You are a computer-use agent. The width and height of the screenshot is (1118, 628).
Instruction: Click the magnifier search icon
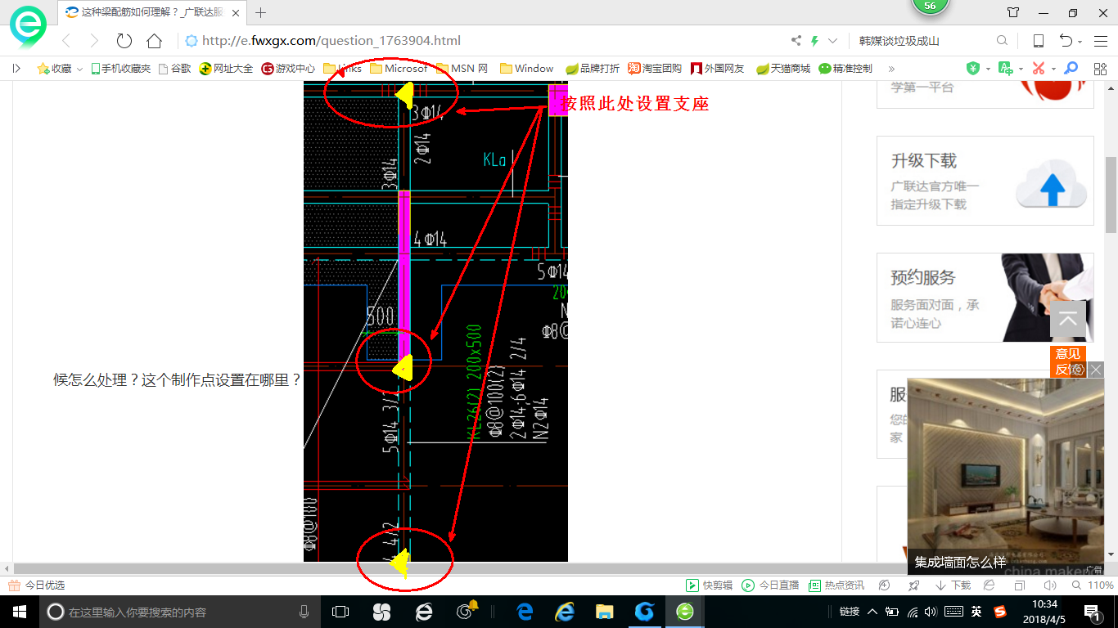click(1002, 41)
